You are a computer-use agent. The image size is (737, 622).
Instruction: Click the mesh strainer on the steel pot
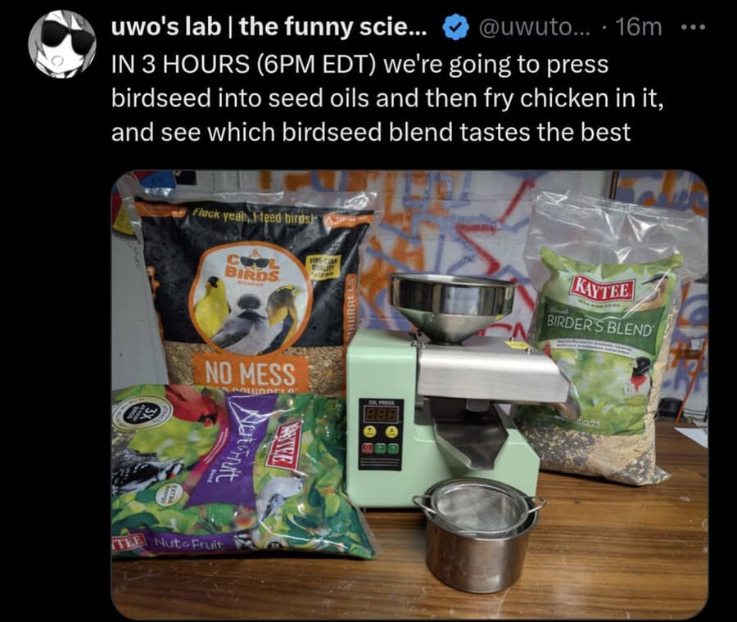pos(479,509)
